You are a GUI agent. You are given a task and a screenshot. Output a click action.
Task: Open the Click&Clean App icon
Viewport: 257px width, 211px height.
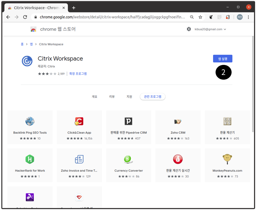click(x=79, y=121)
